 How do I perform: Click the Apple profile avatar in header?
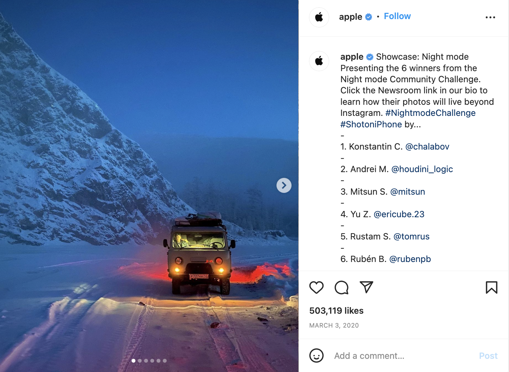tap(319, 17)
